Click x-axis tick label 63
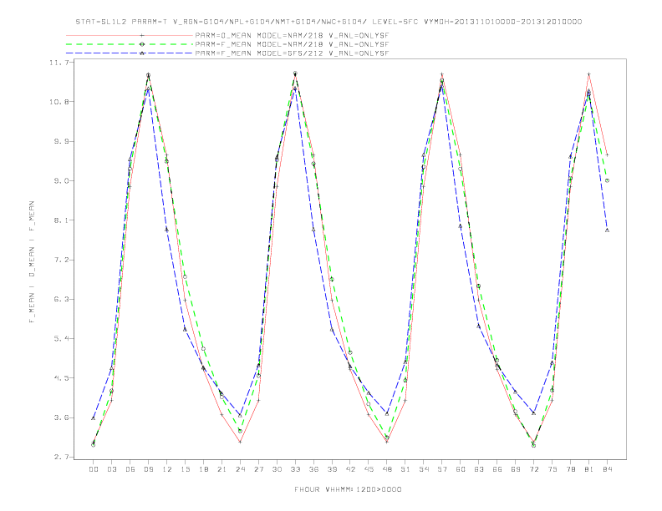Image resolution: width=662 pixels, height=511 pixels. click(x=479, y=469)
